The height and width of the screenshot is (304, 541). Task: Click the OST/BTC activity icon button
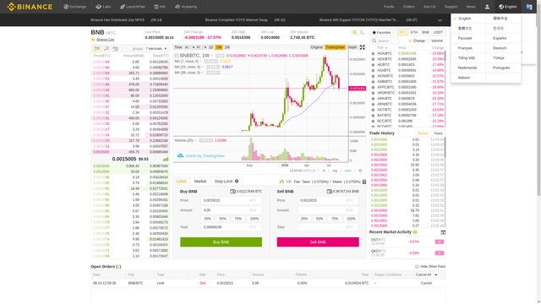440,242
